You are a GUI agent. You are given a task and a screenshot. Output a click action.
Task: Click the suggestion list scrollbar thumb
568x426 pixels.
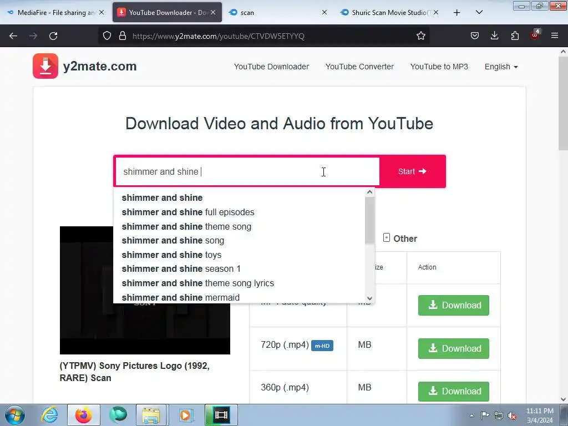point(369,220)
